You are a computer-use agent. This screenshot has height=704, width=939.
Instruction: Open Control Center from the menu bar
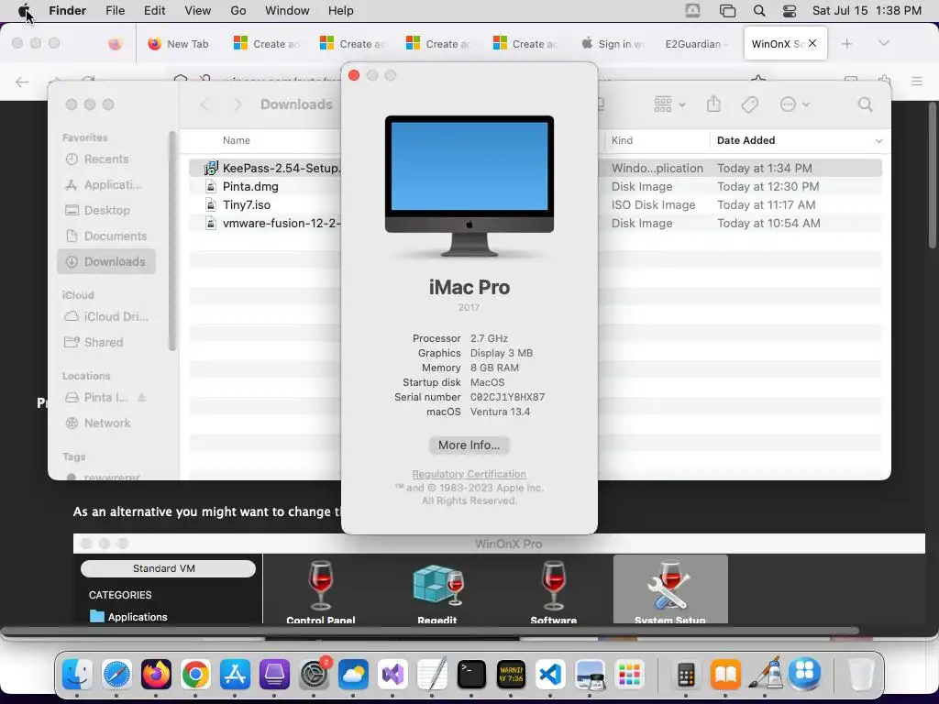point(790,10)
